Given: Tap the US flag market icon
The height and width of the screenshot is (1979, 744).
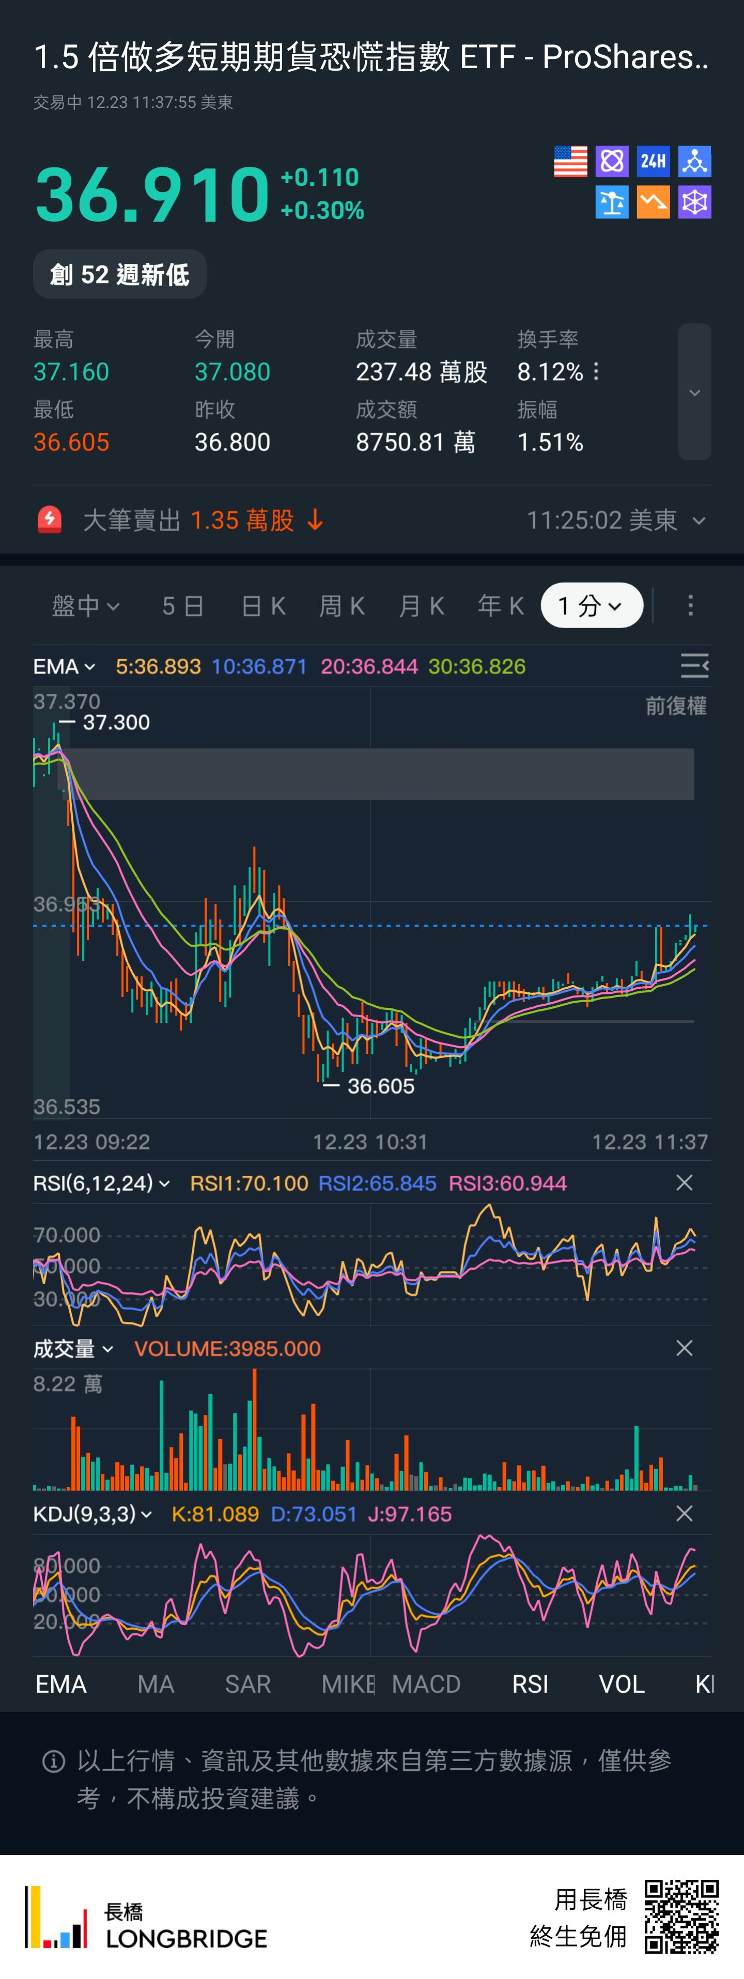Looking at the screenshot, I should [570, 161].
